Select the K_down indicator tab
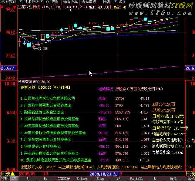 point(82,179)
